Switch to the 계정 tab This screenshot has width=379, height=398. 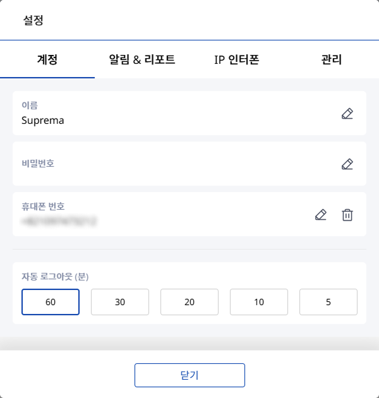47,60
